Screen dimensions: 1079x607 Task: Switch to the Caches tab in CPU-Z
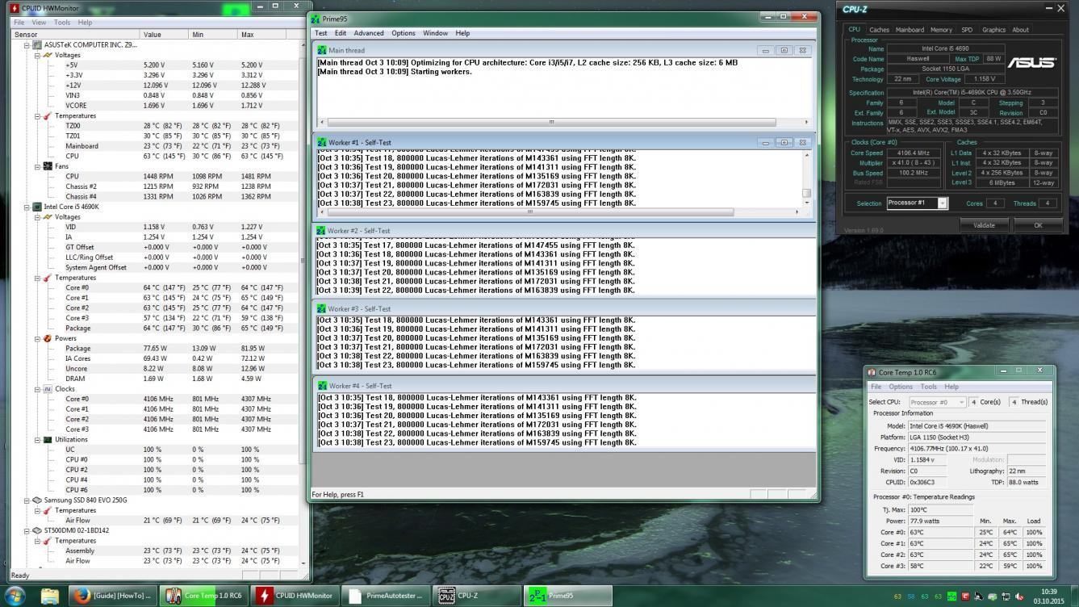pos(880,30)
